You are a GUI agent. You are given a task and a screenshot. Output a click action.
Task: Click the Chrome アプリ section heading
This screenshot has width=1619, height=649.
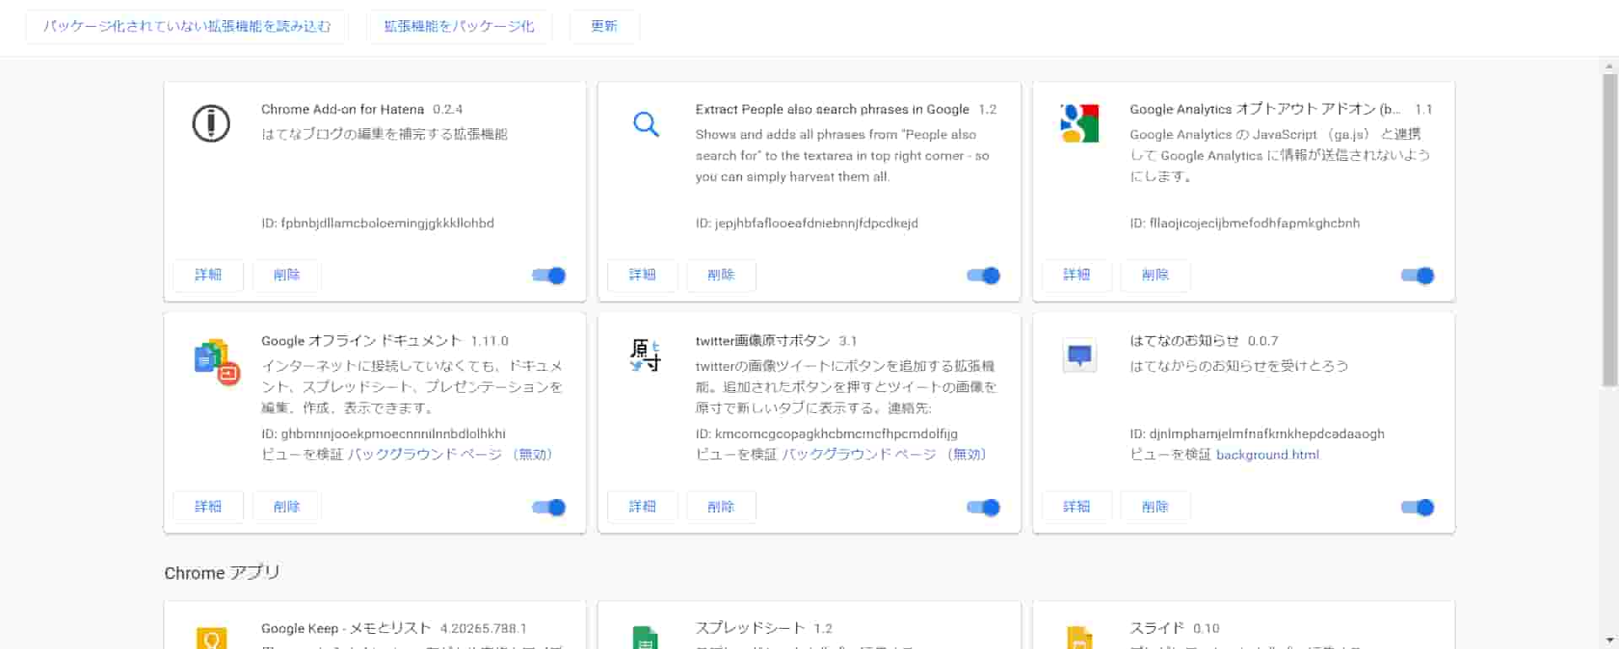pyautogui.click(x=222, y=573)
